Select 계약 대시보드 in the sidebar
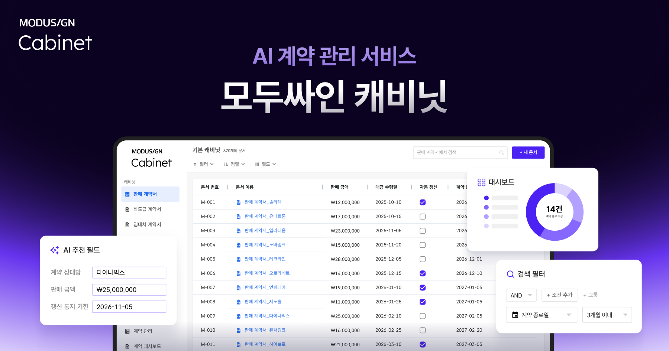The width and height of the screenshot is (669, 351). coord(146,346)
